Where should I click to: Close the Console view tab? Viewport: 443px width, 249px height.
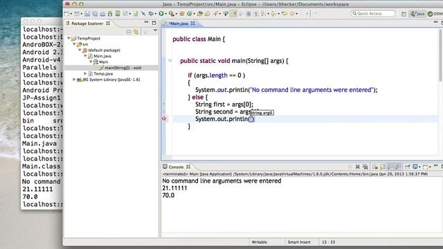tap(188, 167)
